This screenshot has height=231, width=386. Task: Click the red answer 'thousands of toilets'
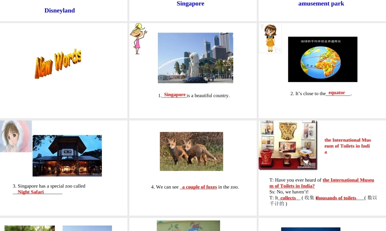coord(336,198)
